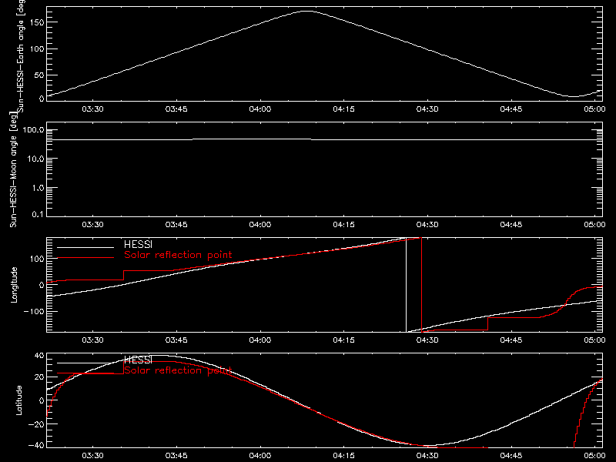Click the 0 tick on Latitude plot
Viewport: 616px width, 462px height.
tap(42, 400)
